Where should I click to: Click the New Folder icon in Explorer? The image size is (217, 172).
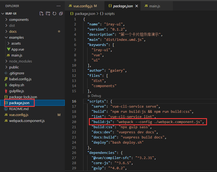click(x=48, y=14)
